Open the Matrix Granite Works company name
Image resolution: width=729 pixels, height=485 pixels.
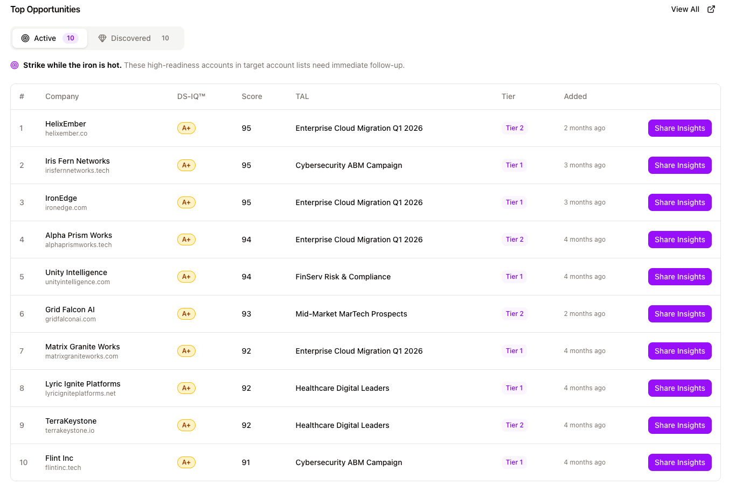coord(82,347)
